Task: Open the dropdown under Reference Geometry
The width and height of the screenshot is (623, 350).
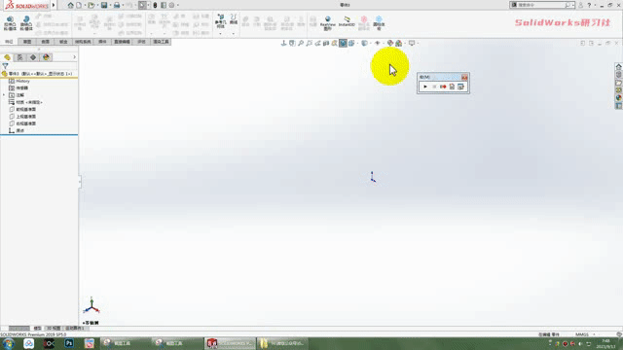Action: click(x=221, y=34)
